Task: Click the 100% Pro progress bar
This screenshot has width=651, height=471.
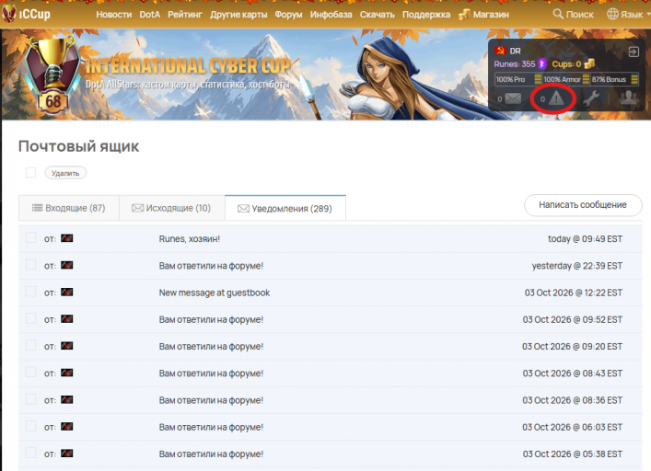Action: click(517, 79)
